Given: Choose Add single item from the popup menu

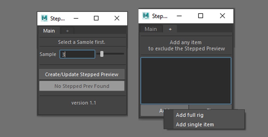Looking at the screenshot, I should click(195, 124).
